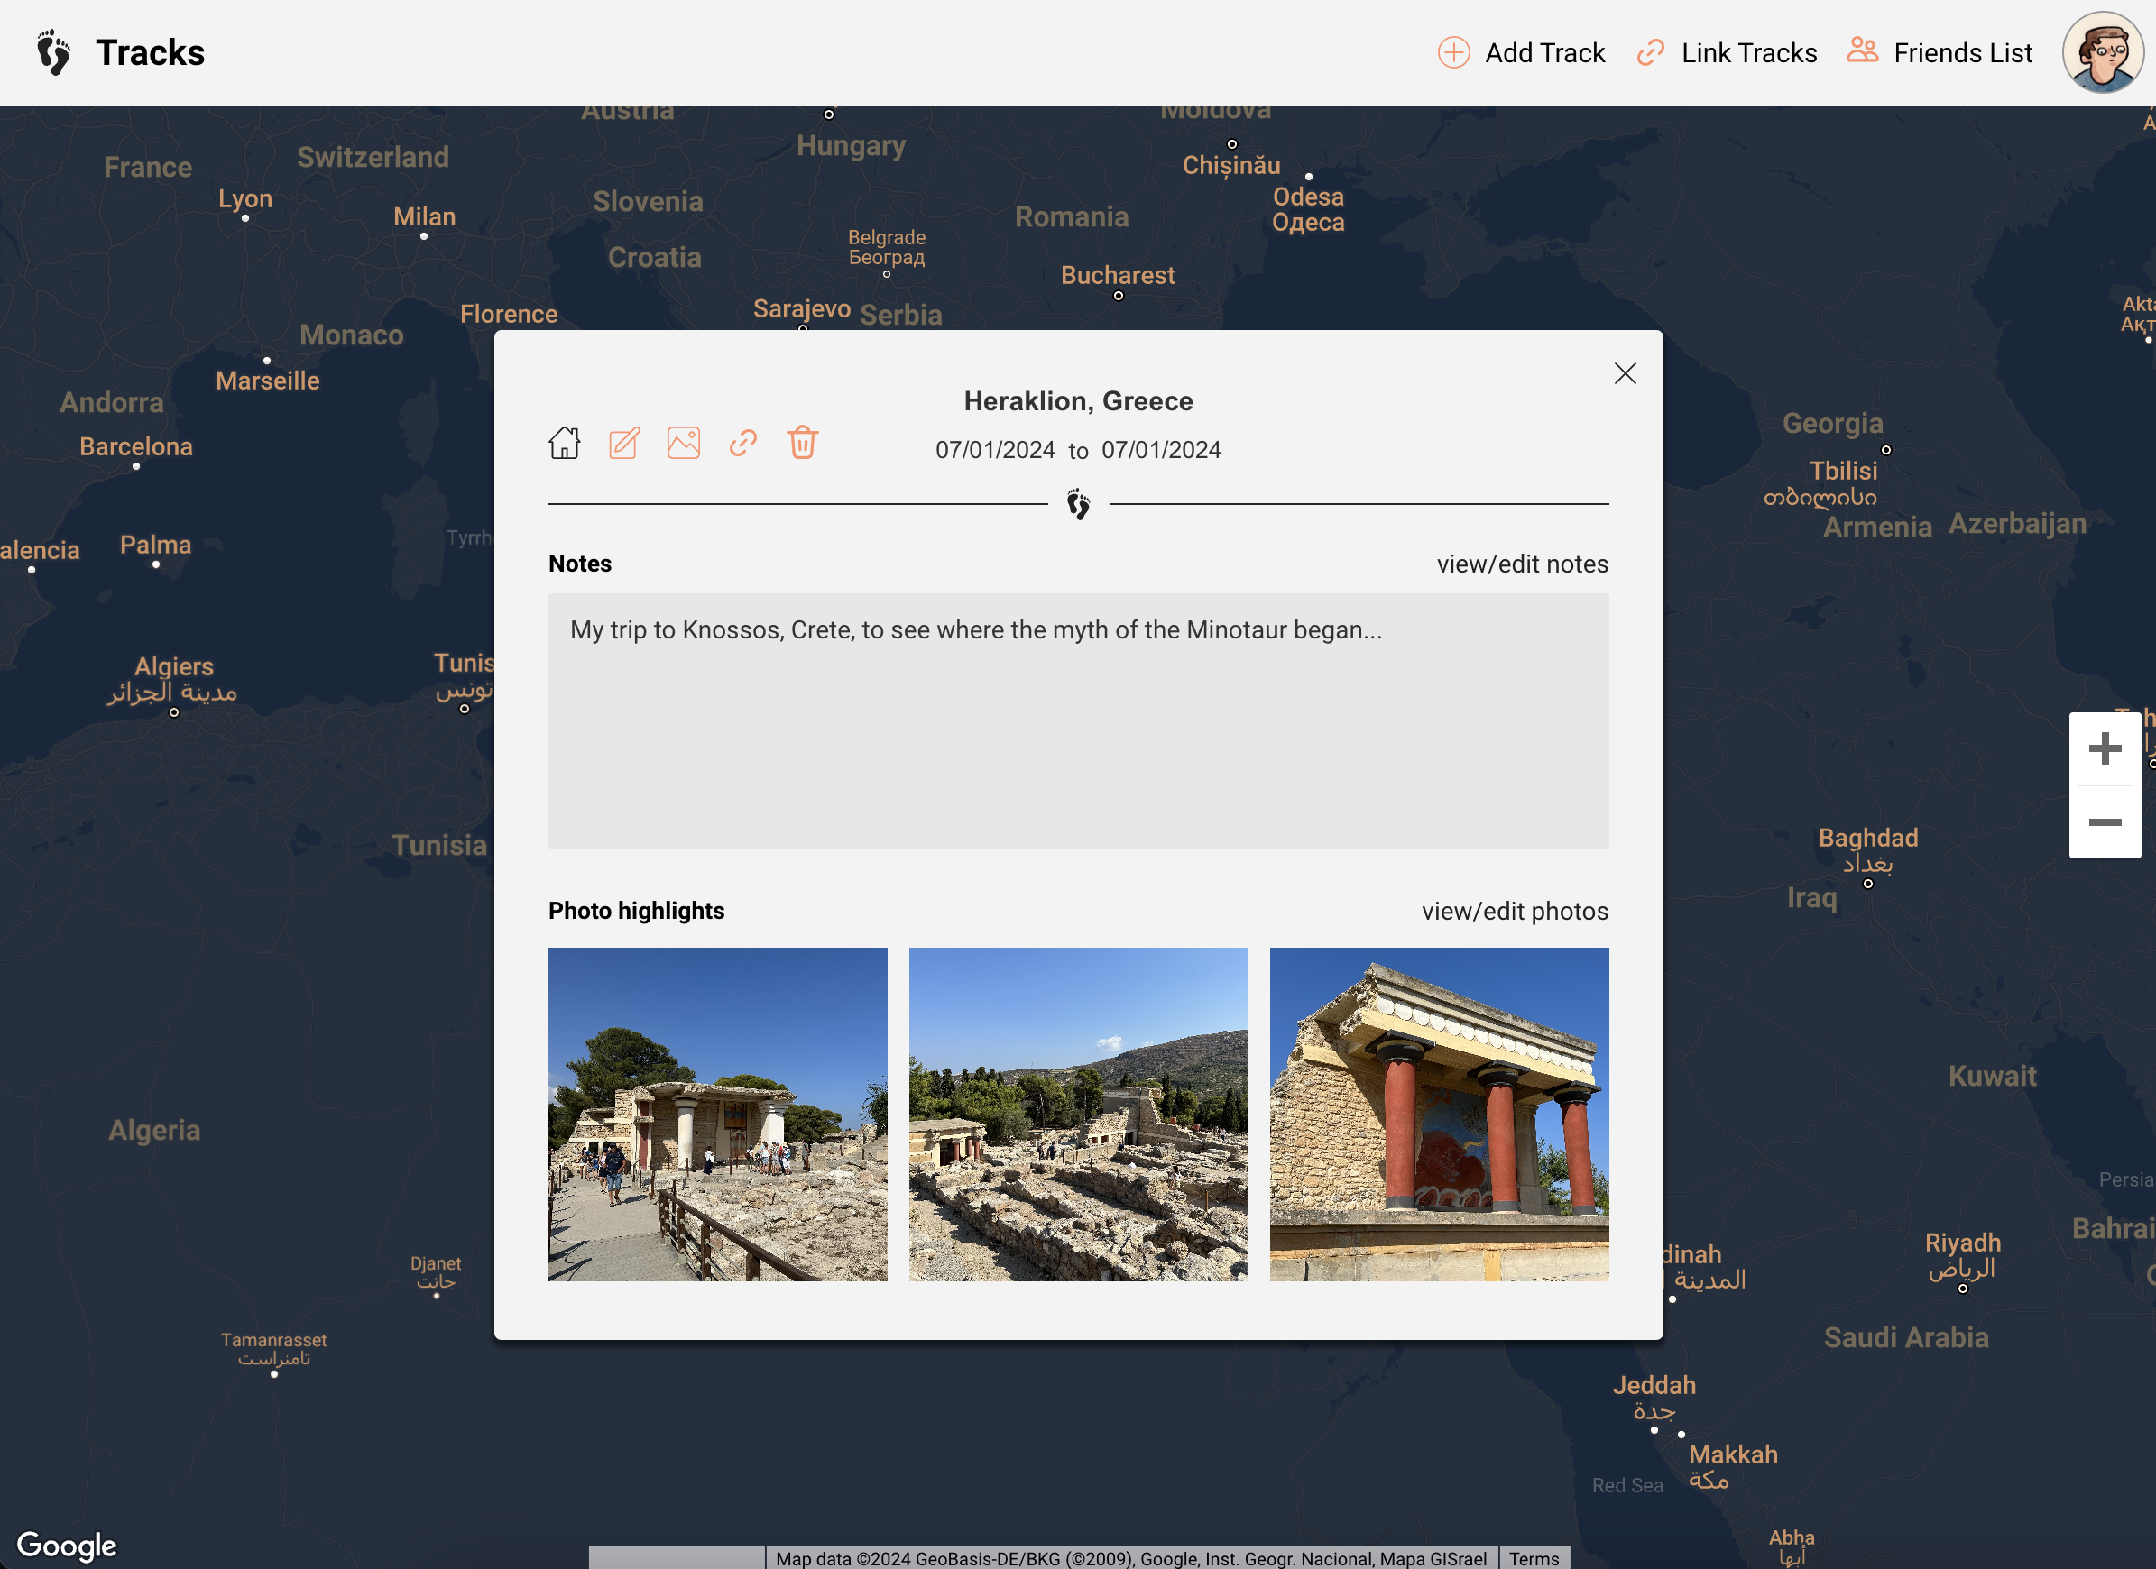Open middle panoramic ruins photo

pyautogui.click(x=1078, y=1114)
